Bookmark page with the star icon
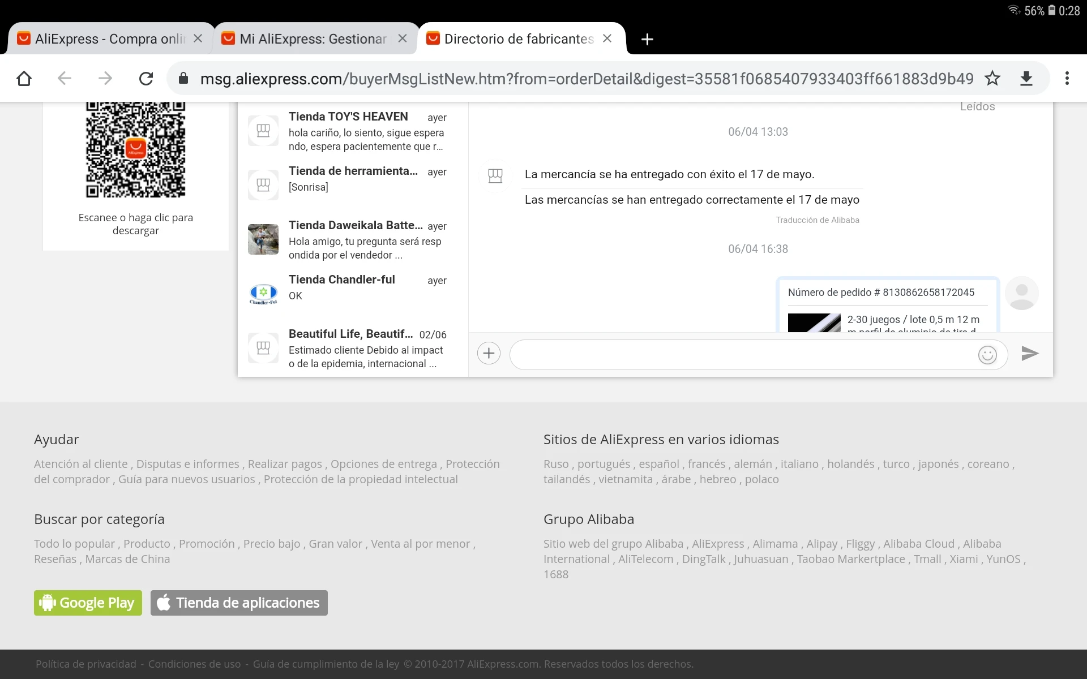1087x679 pixels. coord(992,78)
